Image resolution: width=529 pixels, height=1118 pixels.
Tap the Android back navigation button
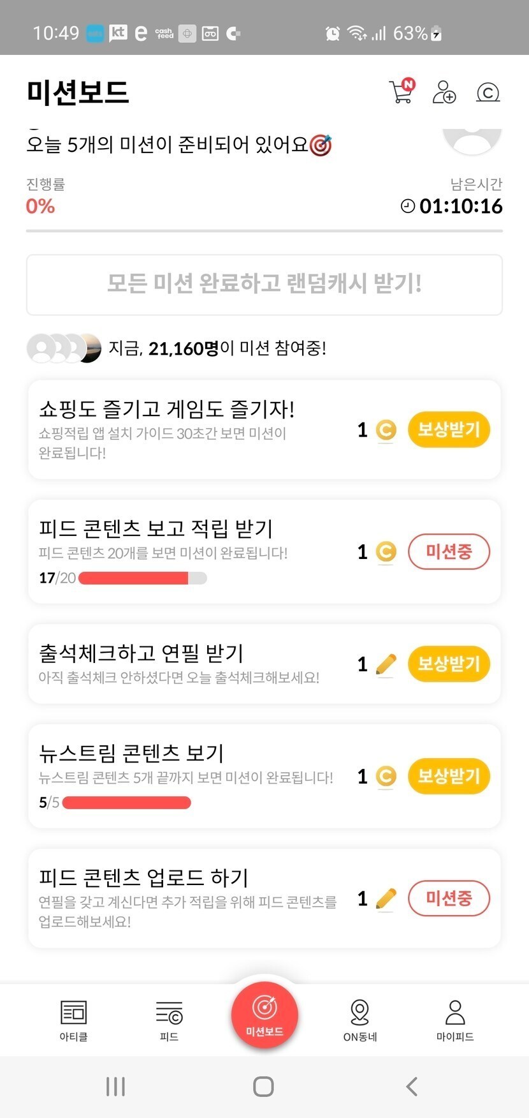pos(412,1086)
